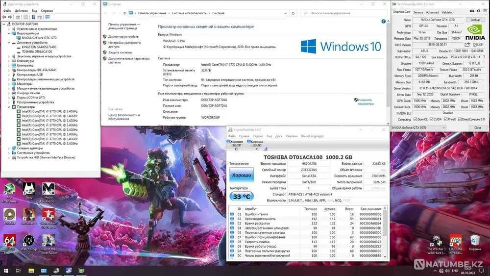Click the GPU-Z BIOS export share icon

[x=467, y=45]
